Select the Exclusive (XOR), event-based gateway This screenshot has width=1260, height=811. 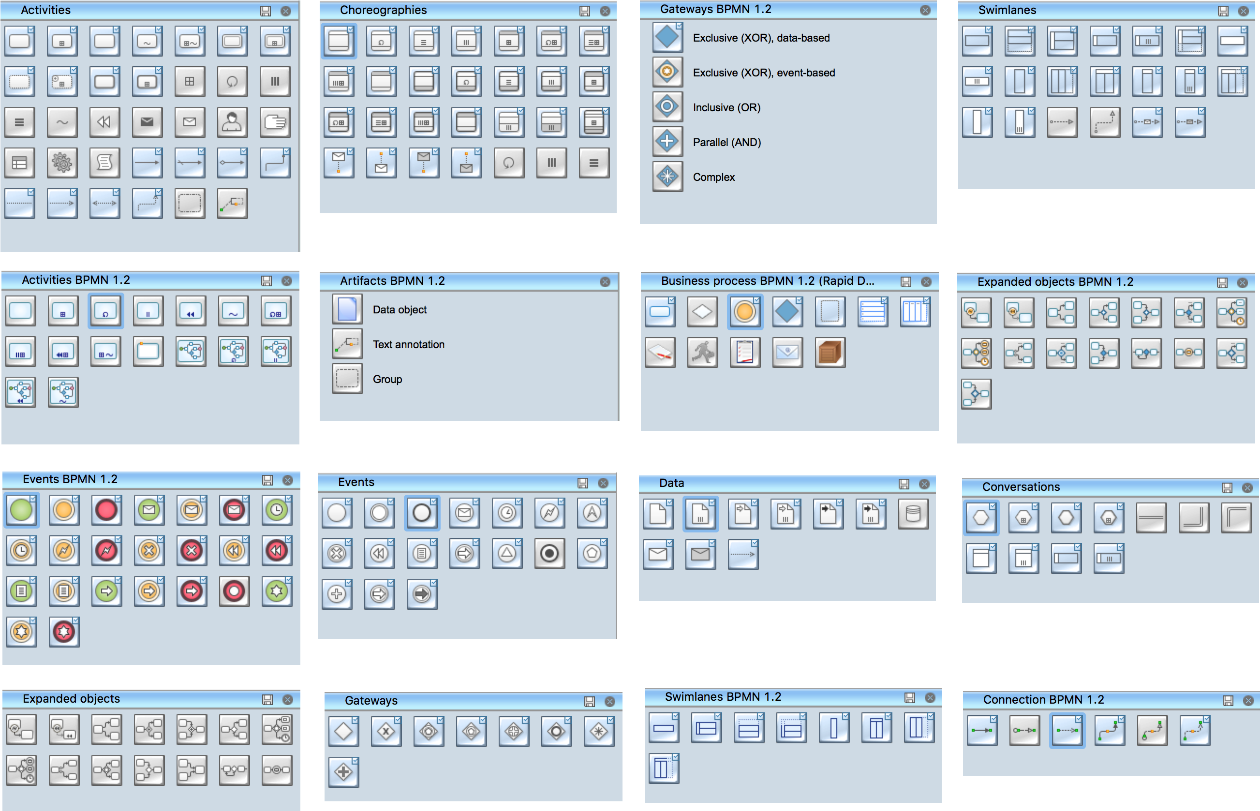[x=667, y=72]
